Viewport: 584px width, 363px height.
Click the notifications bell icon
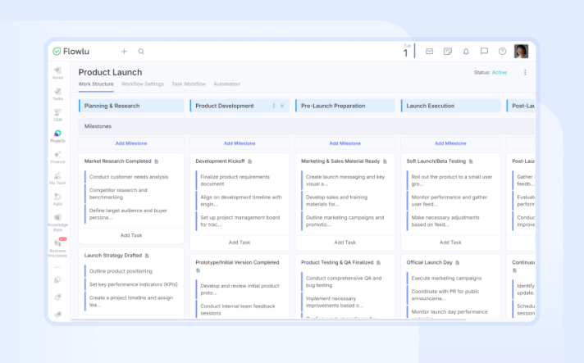tap(466, 51)
